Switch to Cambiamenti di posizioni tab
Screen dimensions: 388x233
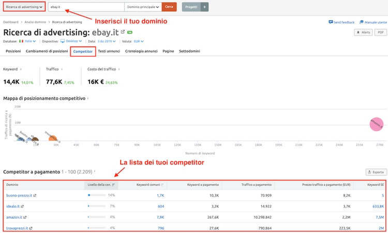tap(47, 51)
